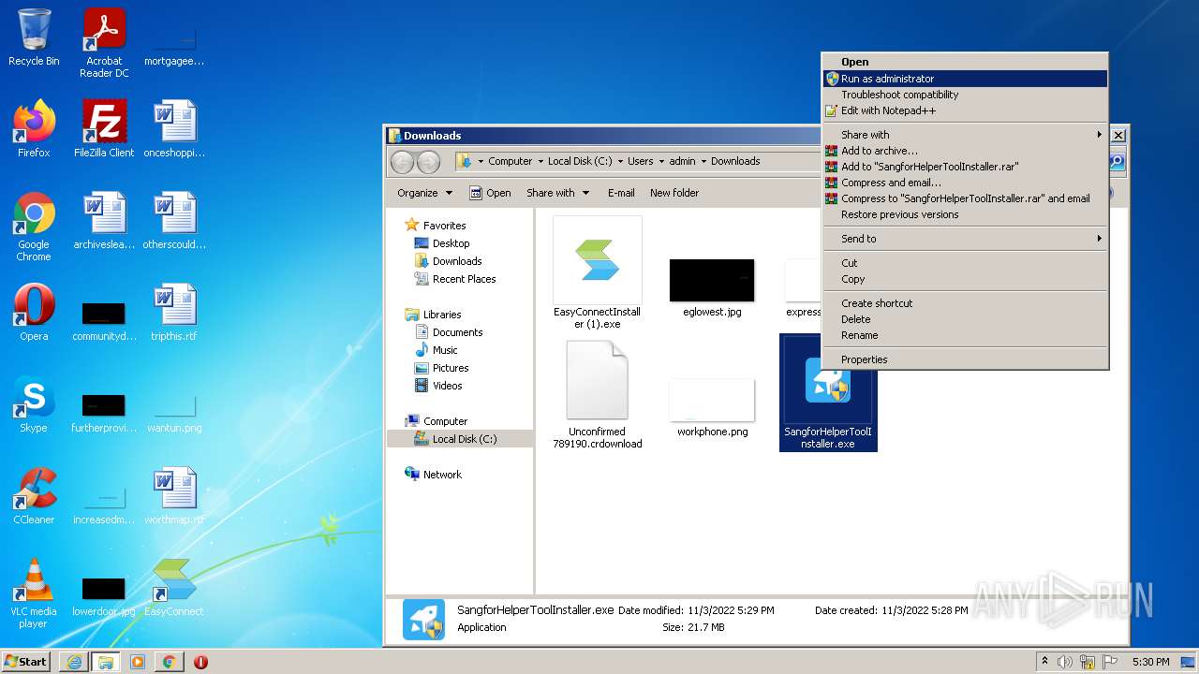Open Share with toolbar dropdown

(x=558, y=193)
